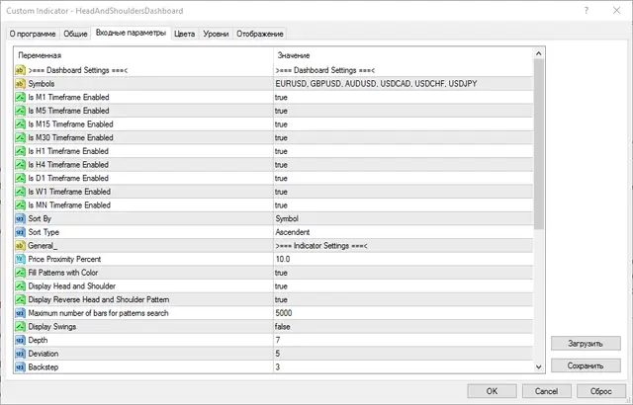The height and width of the screenshot is (405, 633).
Task: Select true value of Display Reverse Head and Shoulder
Action: click(x=281, y=300)
